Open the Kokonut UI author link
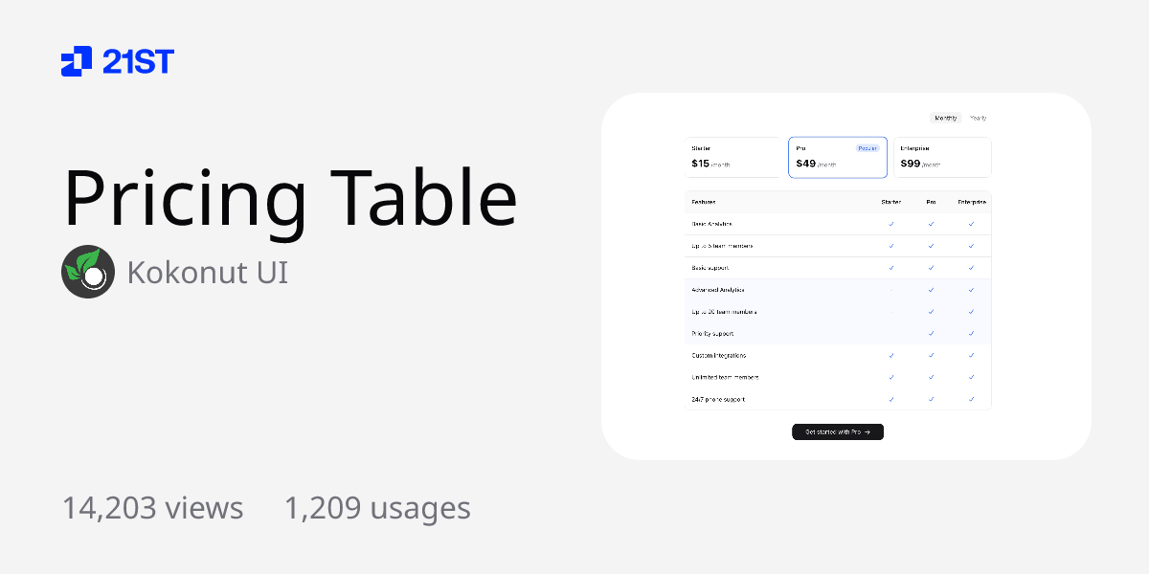 (207, 272)
